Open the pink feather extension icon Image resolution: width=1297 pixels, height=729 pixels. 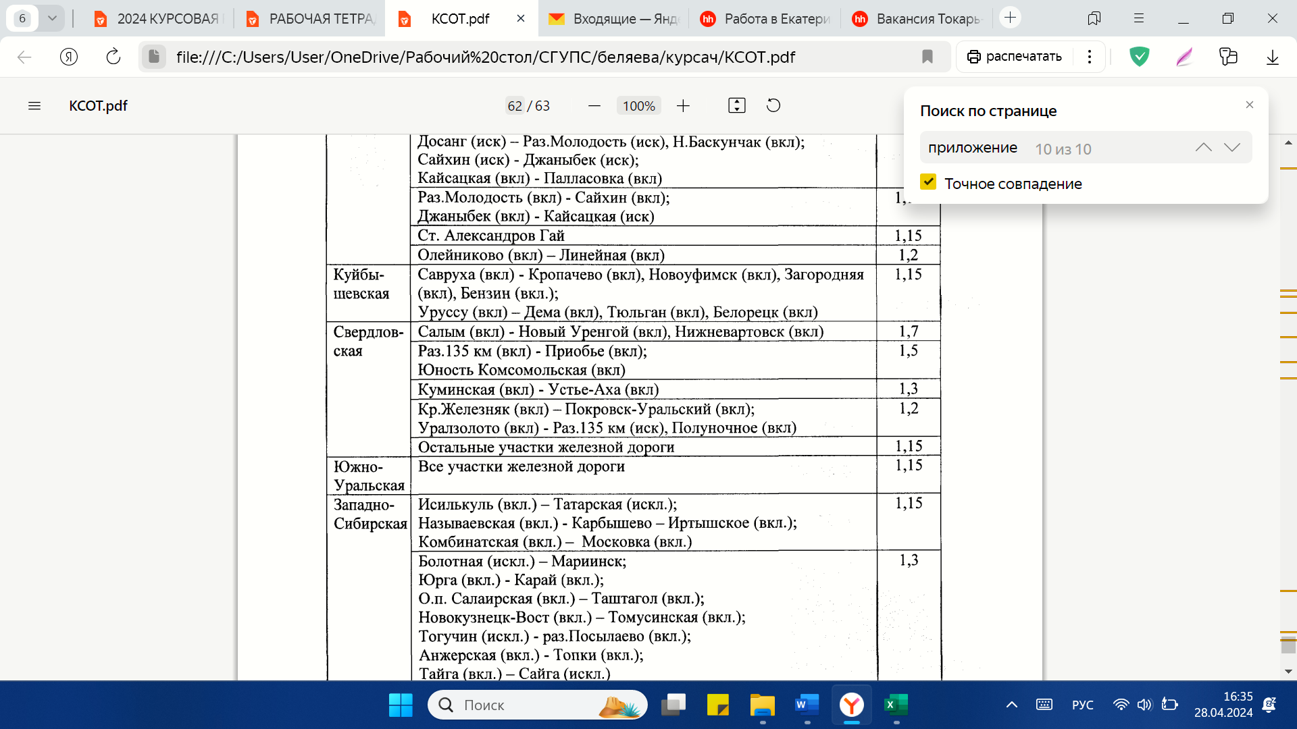tap(1184, 57)
